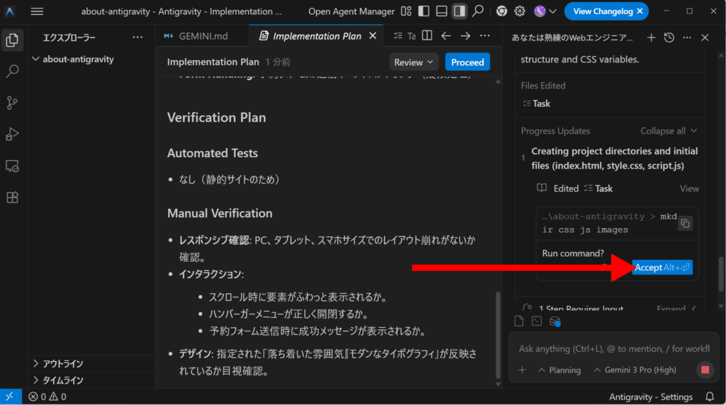Open the Review dropdown

click(414, 62)
